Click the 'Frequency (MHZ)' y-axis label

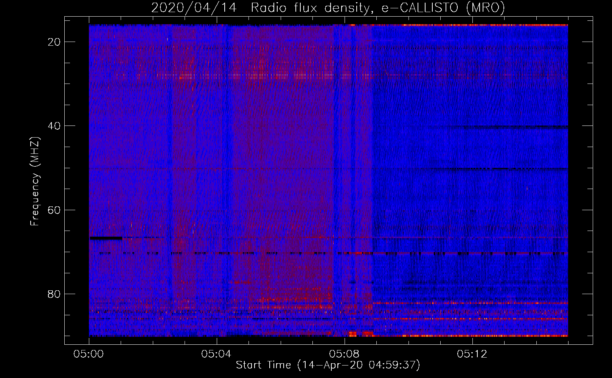[35, 181]
